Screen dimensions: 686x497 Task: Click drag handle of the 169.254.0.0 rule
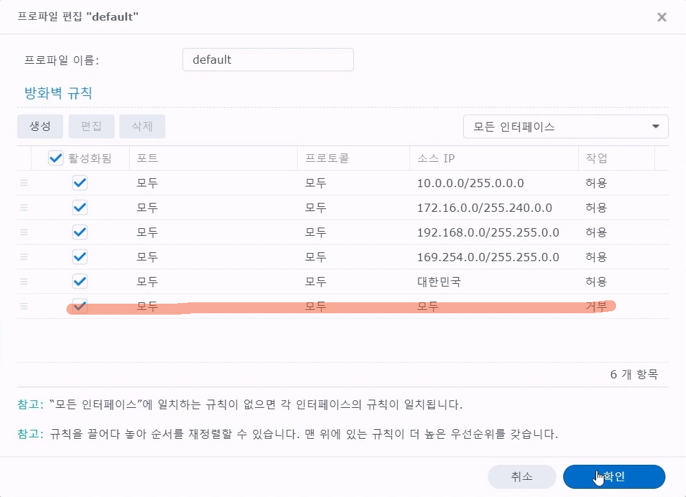pos(24,257)
